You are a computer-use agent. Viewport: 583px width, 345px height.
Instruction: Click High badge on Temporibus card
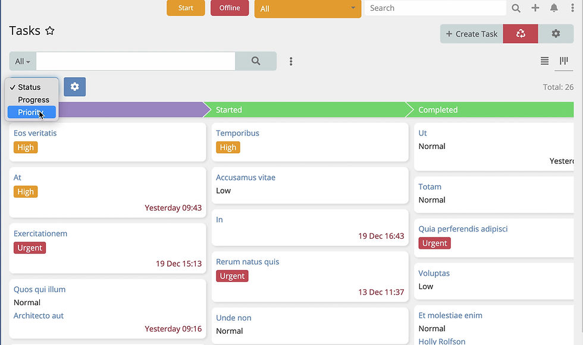(228, 148)
